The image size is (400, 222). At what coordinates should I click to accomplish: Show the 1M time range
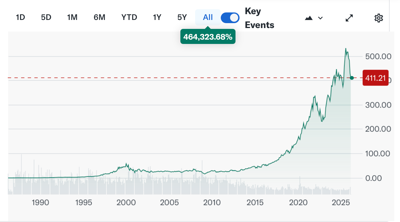[x=72, y=18]
